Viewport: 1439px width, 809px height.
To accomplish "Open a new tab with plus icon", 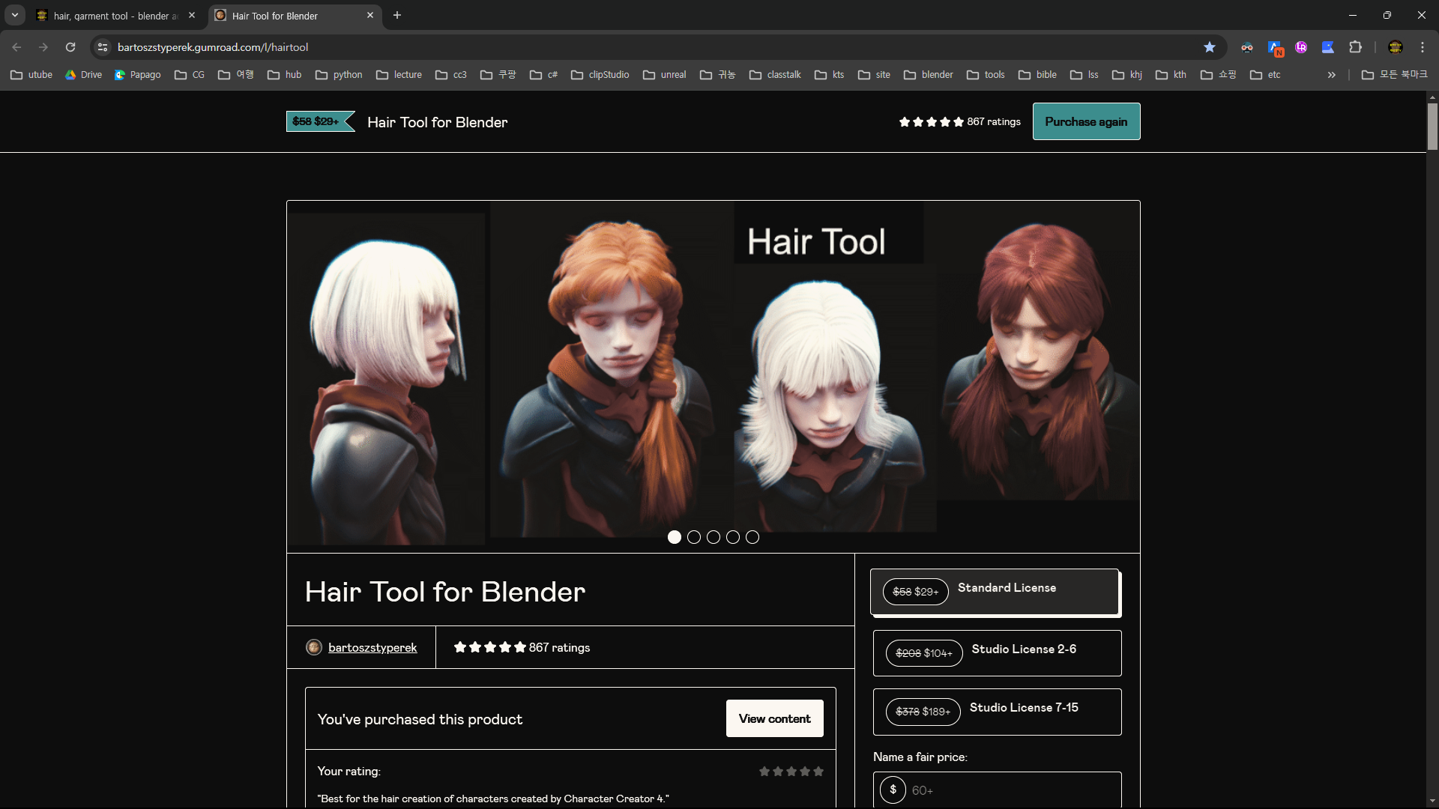I will coord(397,15).
